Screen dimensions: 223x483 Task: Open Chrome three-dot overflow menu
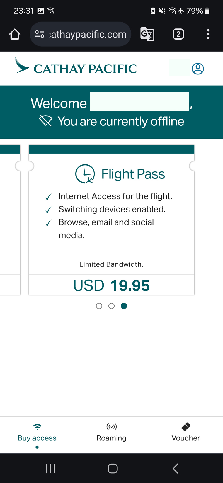coord(208,34)
